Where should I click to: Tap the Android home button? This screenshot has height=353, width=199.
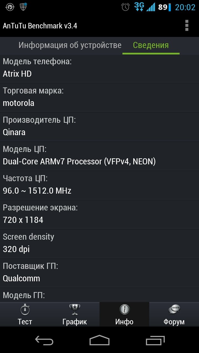(99, 341)
